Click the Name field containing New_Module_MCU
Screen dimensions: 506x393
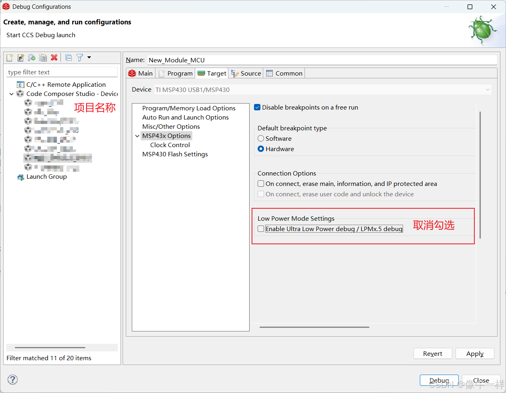322,60
